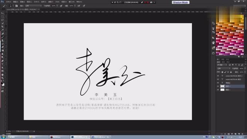Select the Eyedropper tool
The height and width of the screenshot is (139, 247).
[2, 30]
